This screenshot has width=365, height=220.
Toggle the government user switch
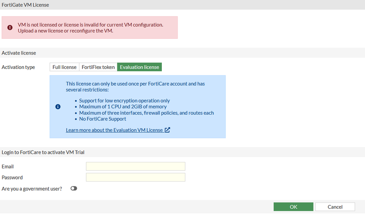[x=74, y=188]
